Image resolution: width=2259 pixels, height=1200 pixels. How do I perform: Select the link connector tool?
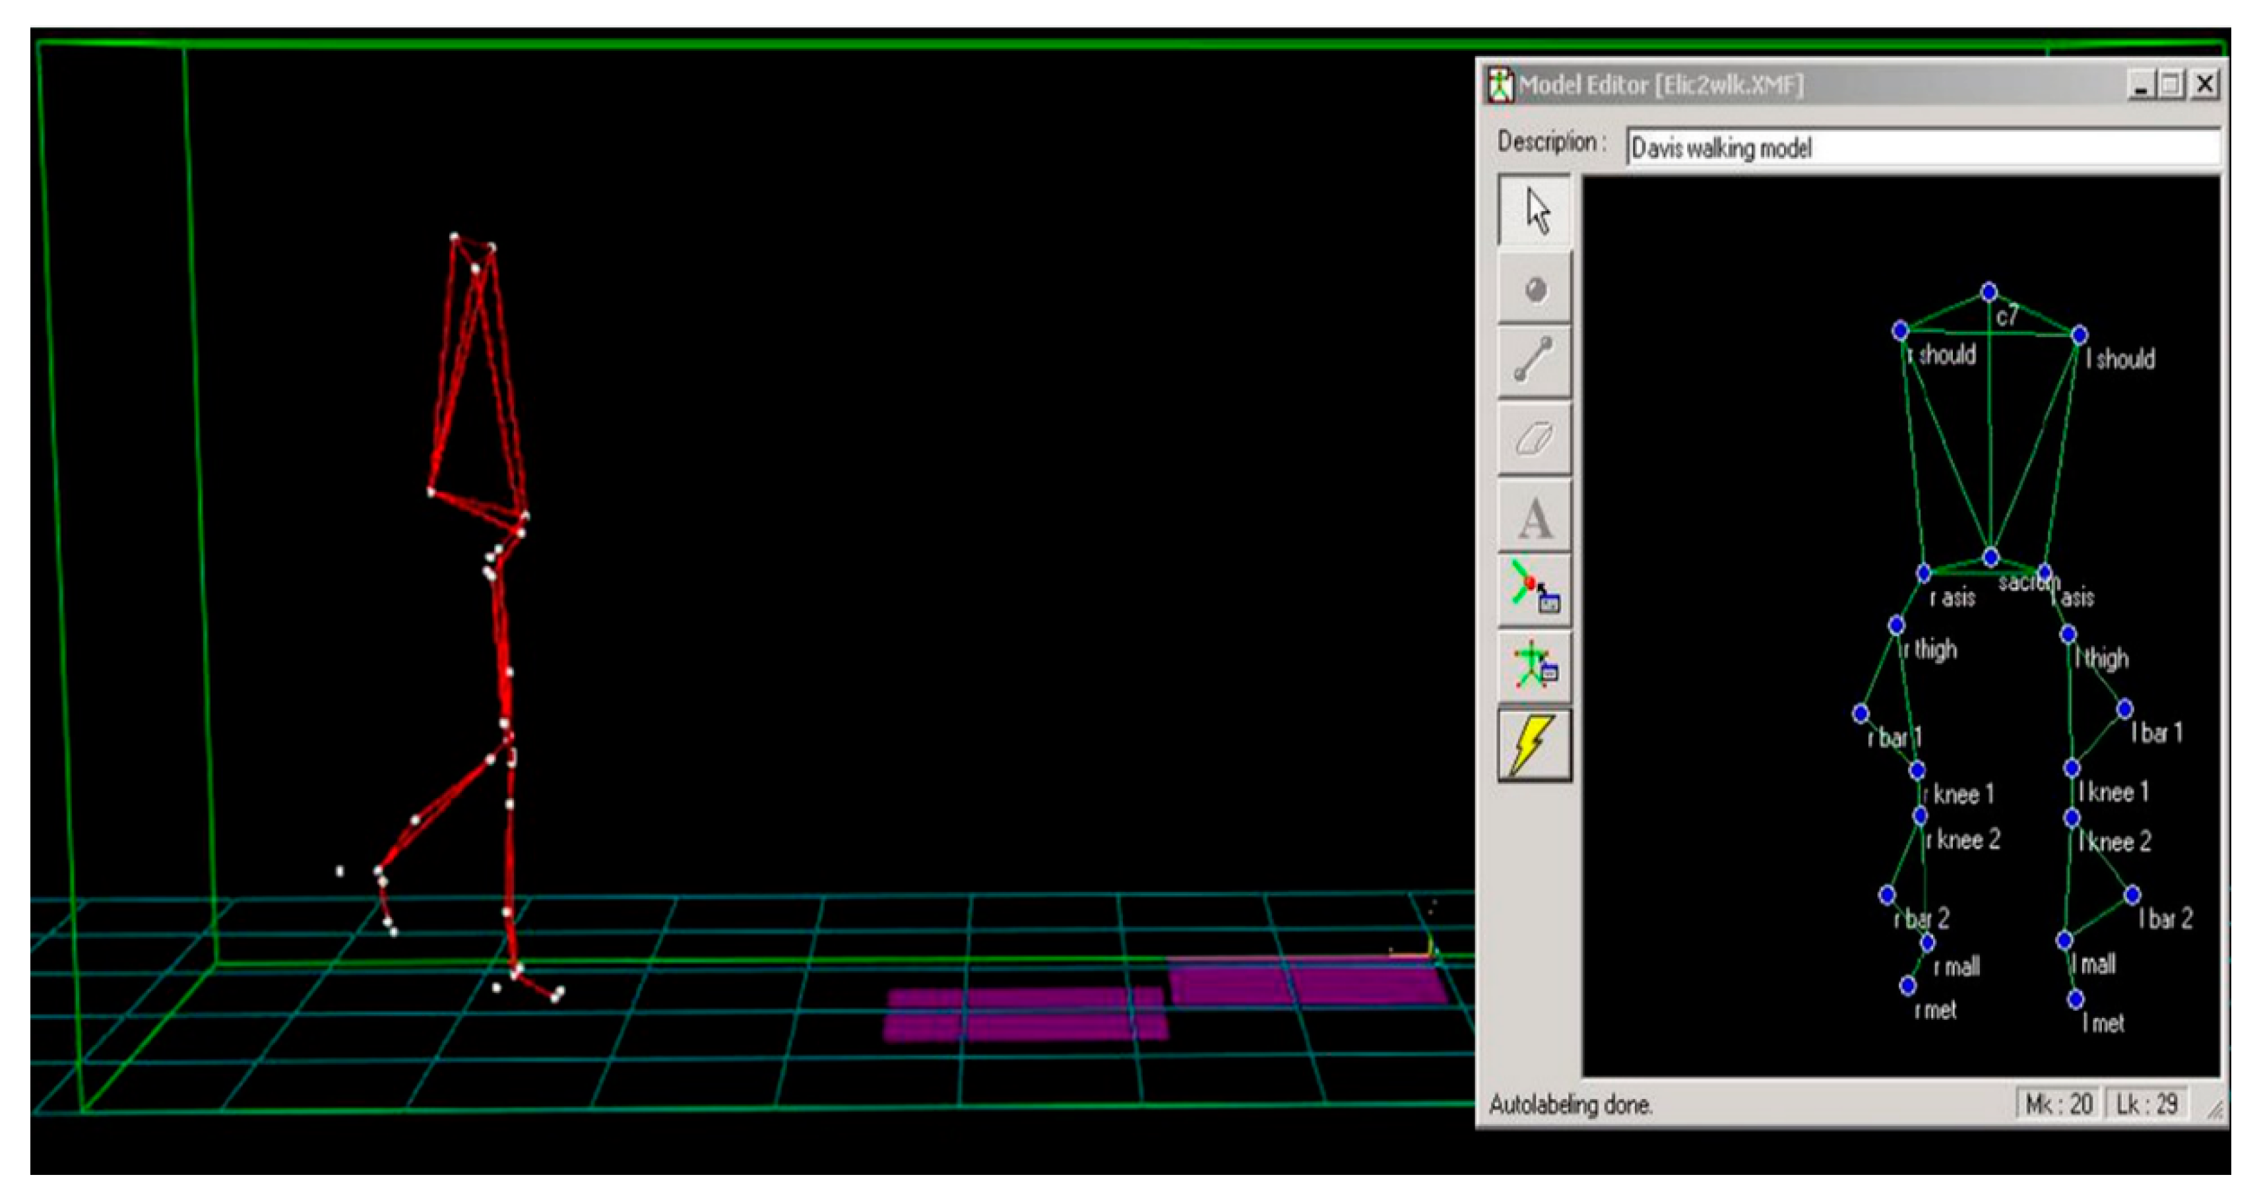(1535, 362)
